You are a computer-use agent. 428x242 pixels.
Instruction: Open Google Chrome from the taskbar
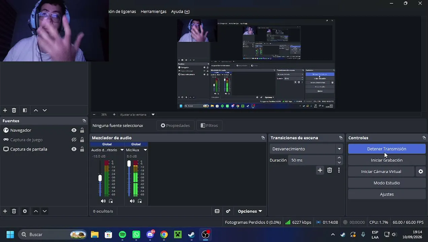[x=164, y=235]
